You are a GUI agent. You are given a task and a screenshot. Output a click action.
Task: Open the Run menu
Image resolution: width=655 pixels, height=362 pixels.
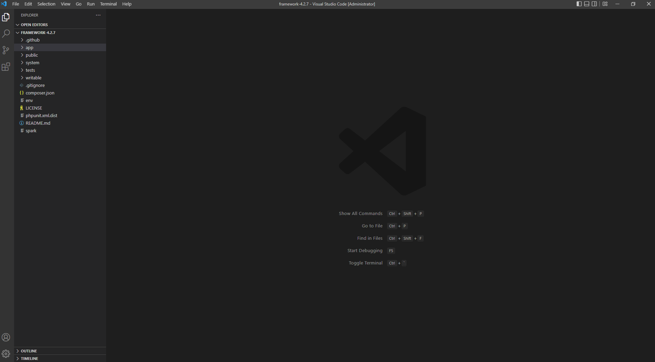pos(91,4)
